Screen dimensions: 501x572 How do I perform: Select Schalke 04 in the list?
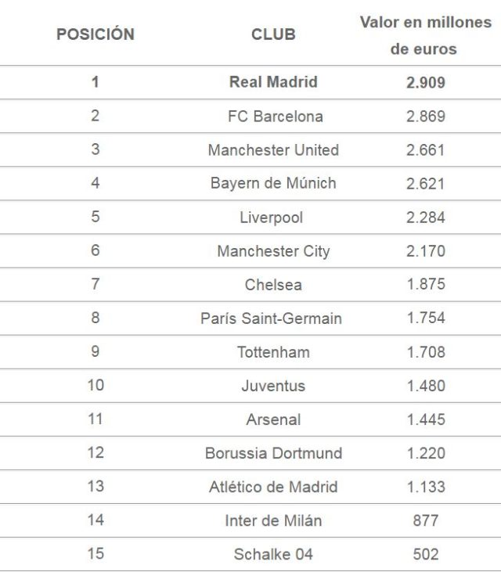(x=273, y=554)
